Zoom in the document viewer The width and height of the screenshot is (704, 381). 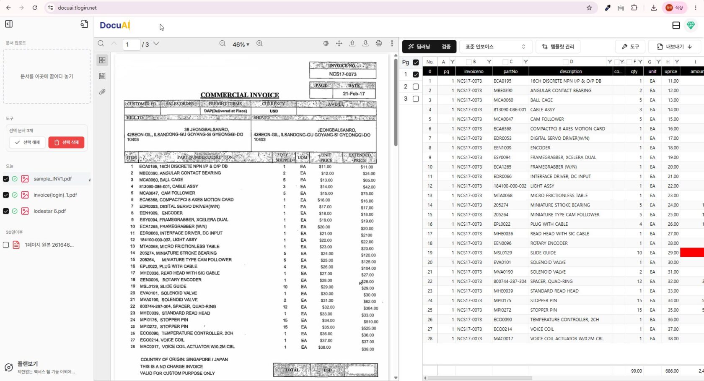260,44
